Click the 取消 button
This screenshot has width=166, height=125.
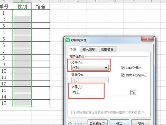pyautogui.click(x=141, y=123)
